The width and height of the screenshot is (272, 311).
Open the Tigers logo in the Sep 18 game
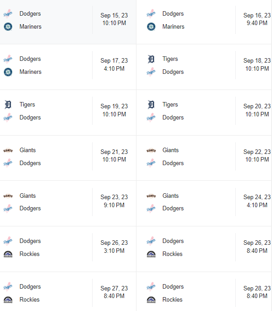151,59
